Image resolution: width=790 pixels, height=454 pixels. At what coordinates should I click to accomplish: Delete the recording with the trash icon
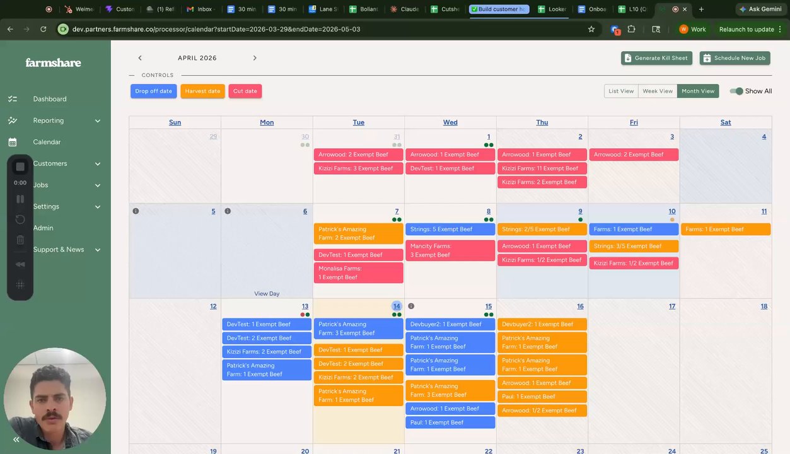pyautogui.click(x=20, y=240)
